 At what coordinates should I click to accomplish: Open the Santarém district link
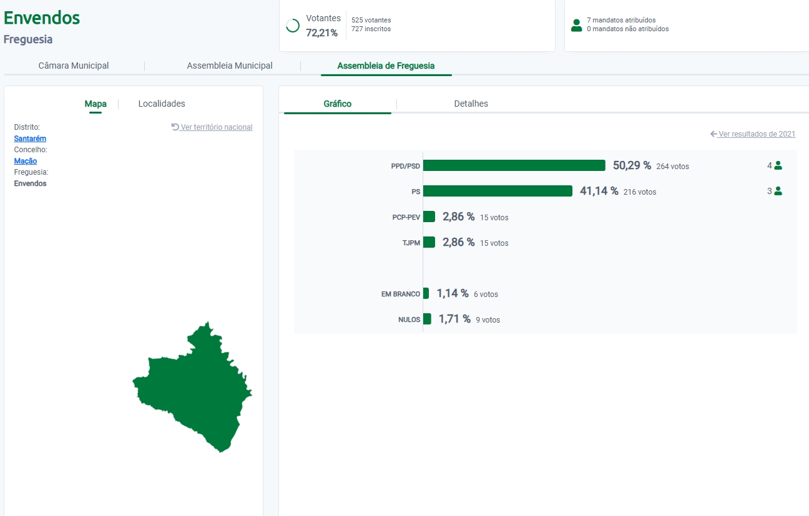[x=30, y=139]
